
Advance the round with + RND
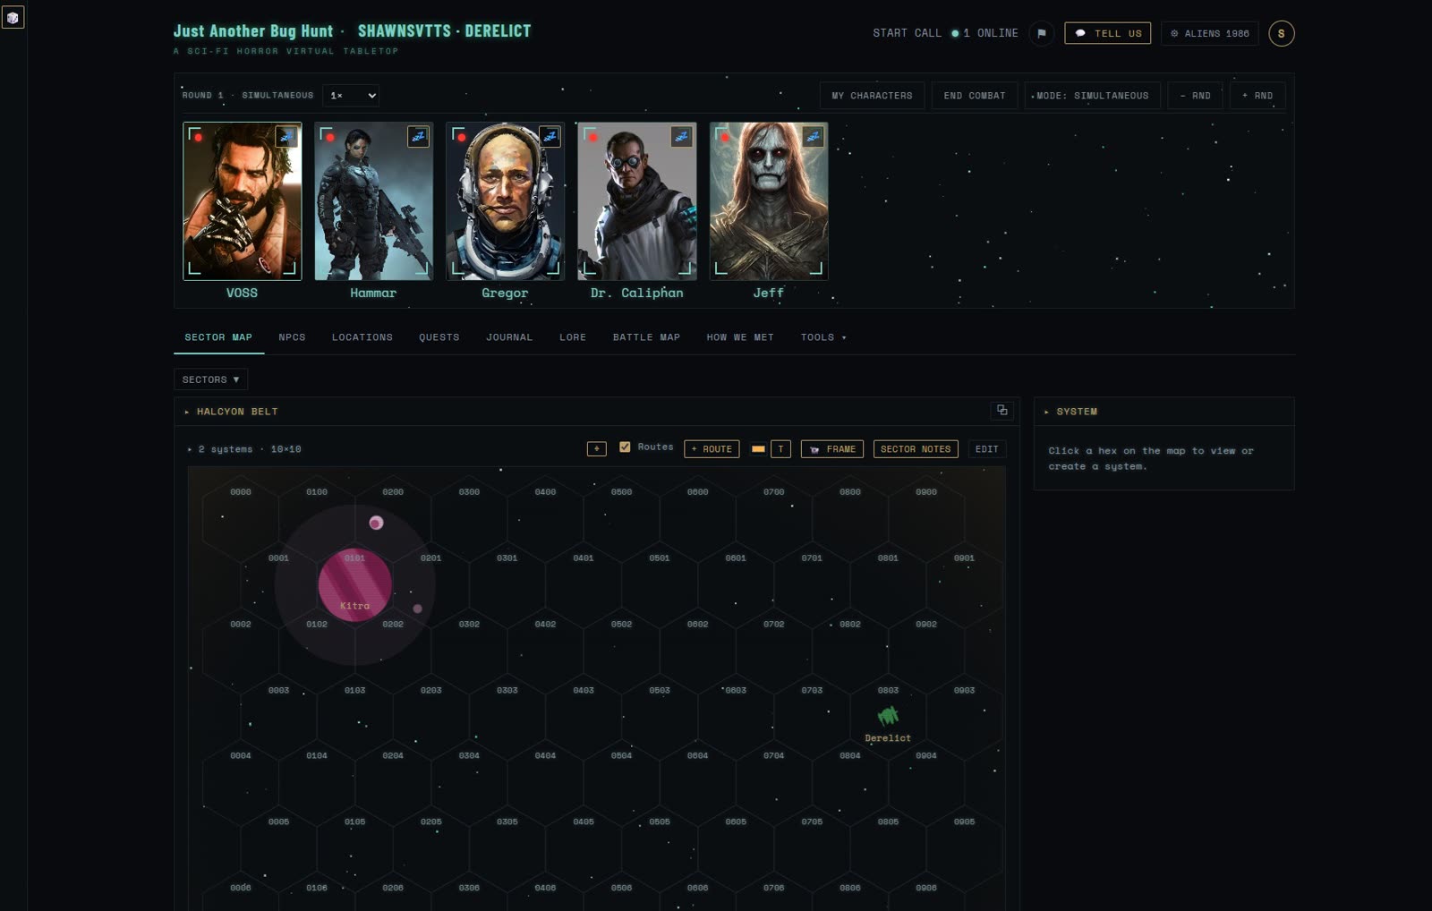(1257, 96)
